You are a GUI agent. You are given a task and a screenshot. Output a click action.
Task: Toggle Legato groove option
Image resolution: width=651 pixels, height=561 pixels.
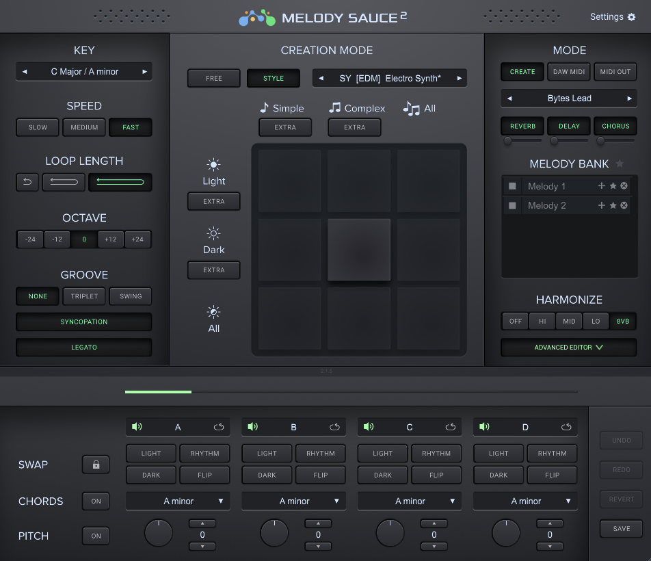(x=84, y=347)
